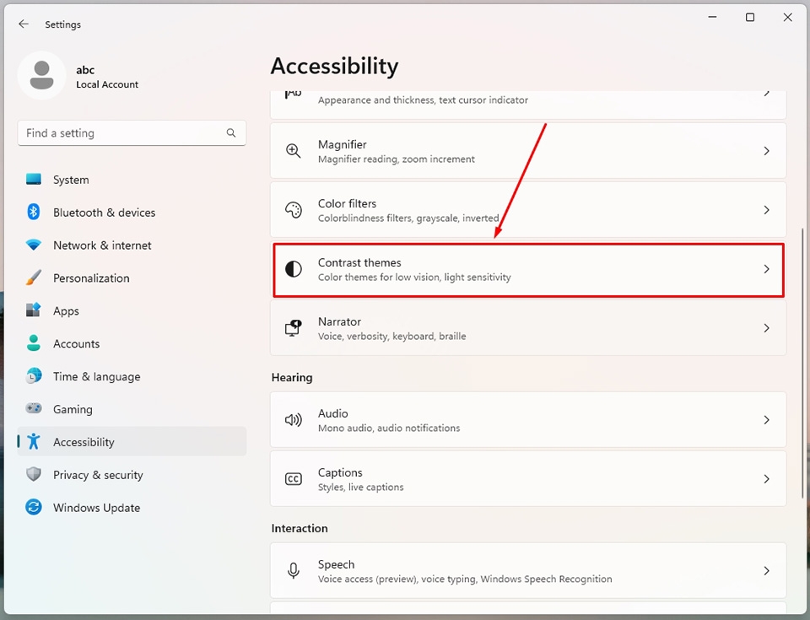Click the vertical scrollbar thumb
The image size is (810, 620).
click(x=802, y=362)
